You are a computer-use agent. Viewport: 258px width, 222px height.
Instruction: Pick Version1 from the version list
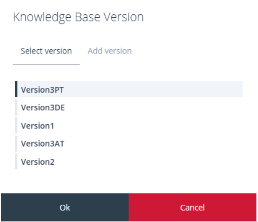(x=129, y=126)
